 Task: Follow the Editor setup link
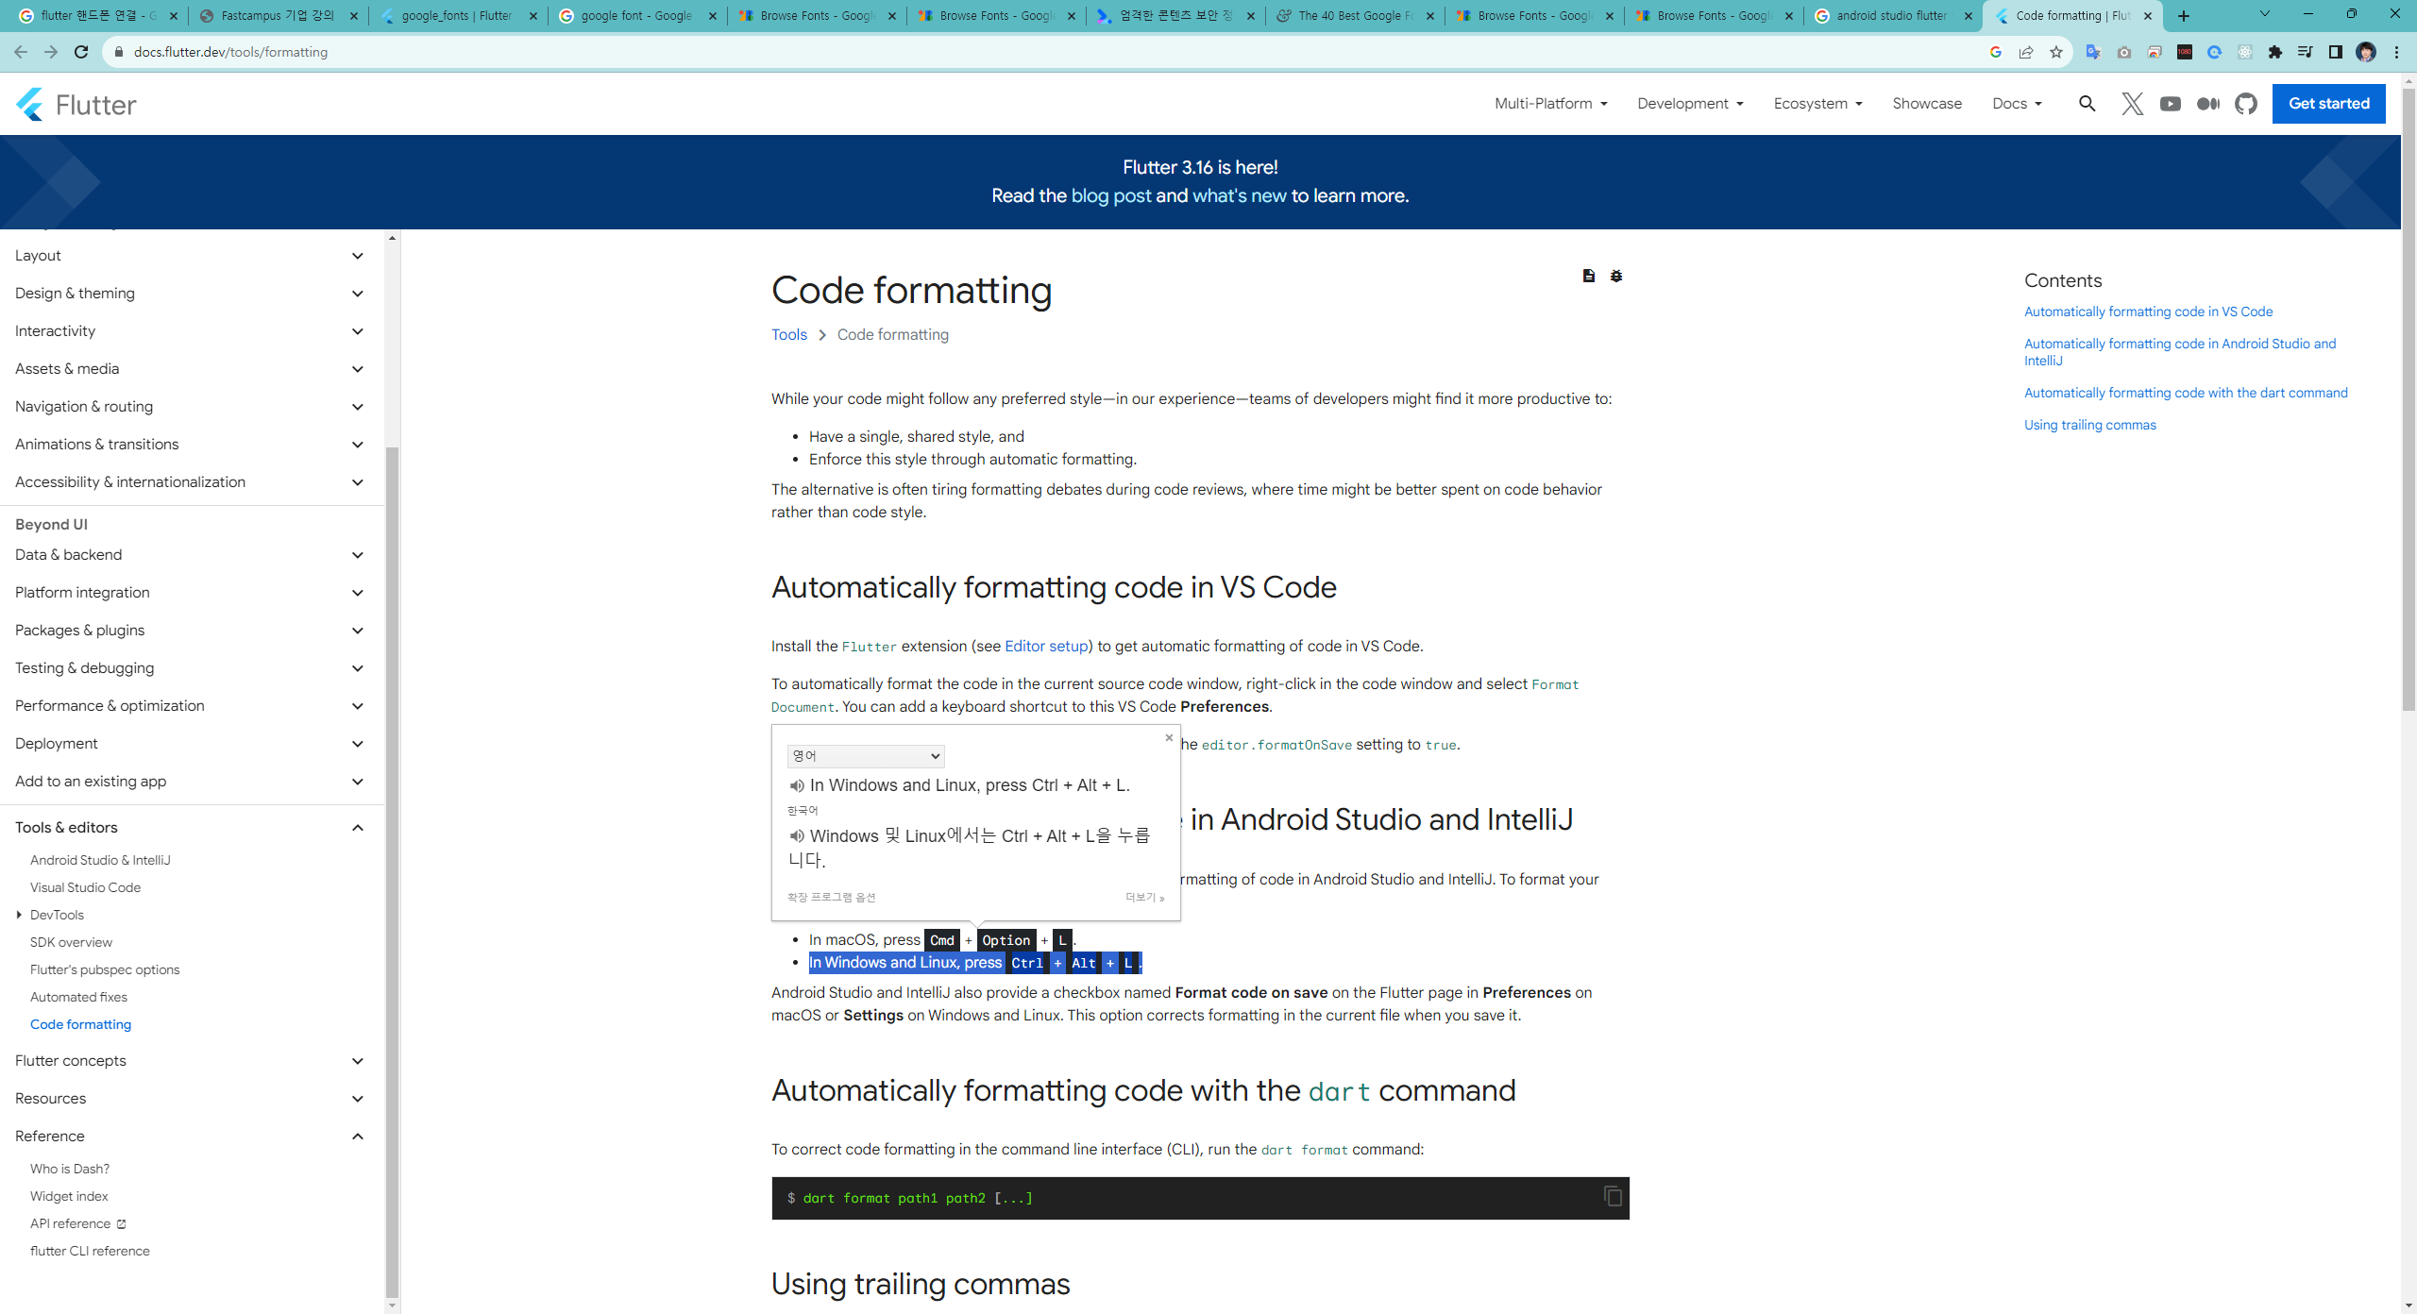1046,646
